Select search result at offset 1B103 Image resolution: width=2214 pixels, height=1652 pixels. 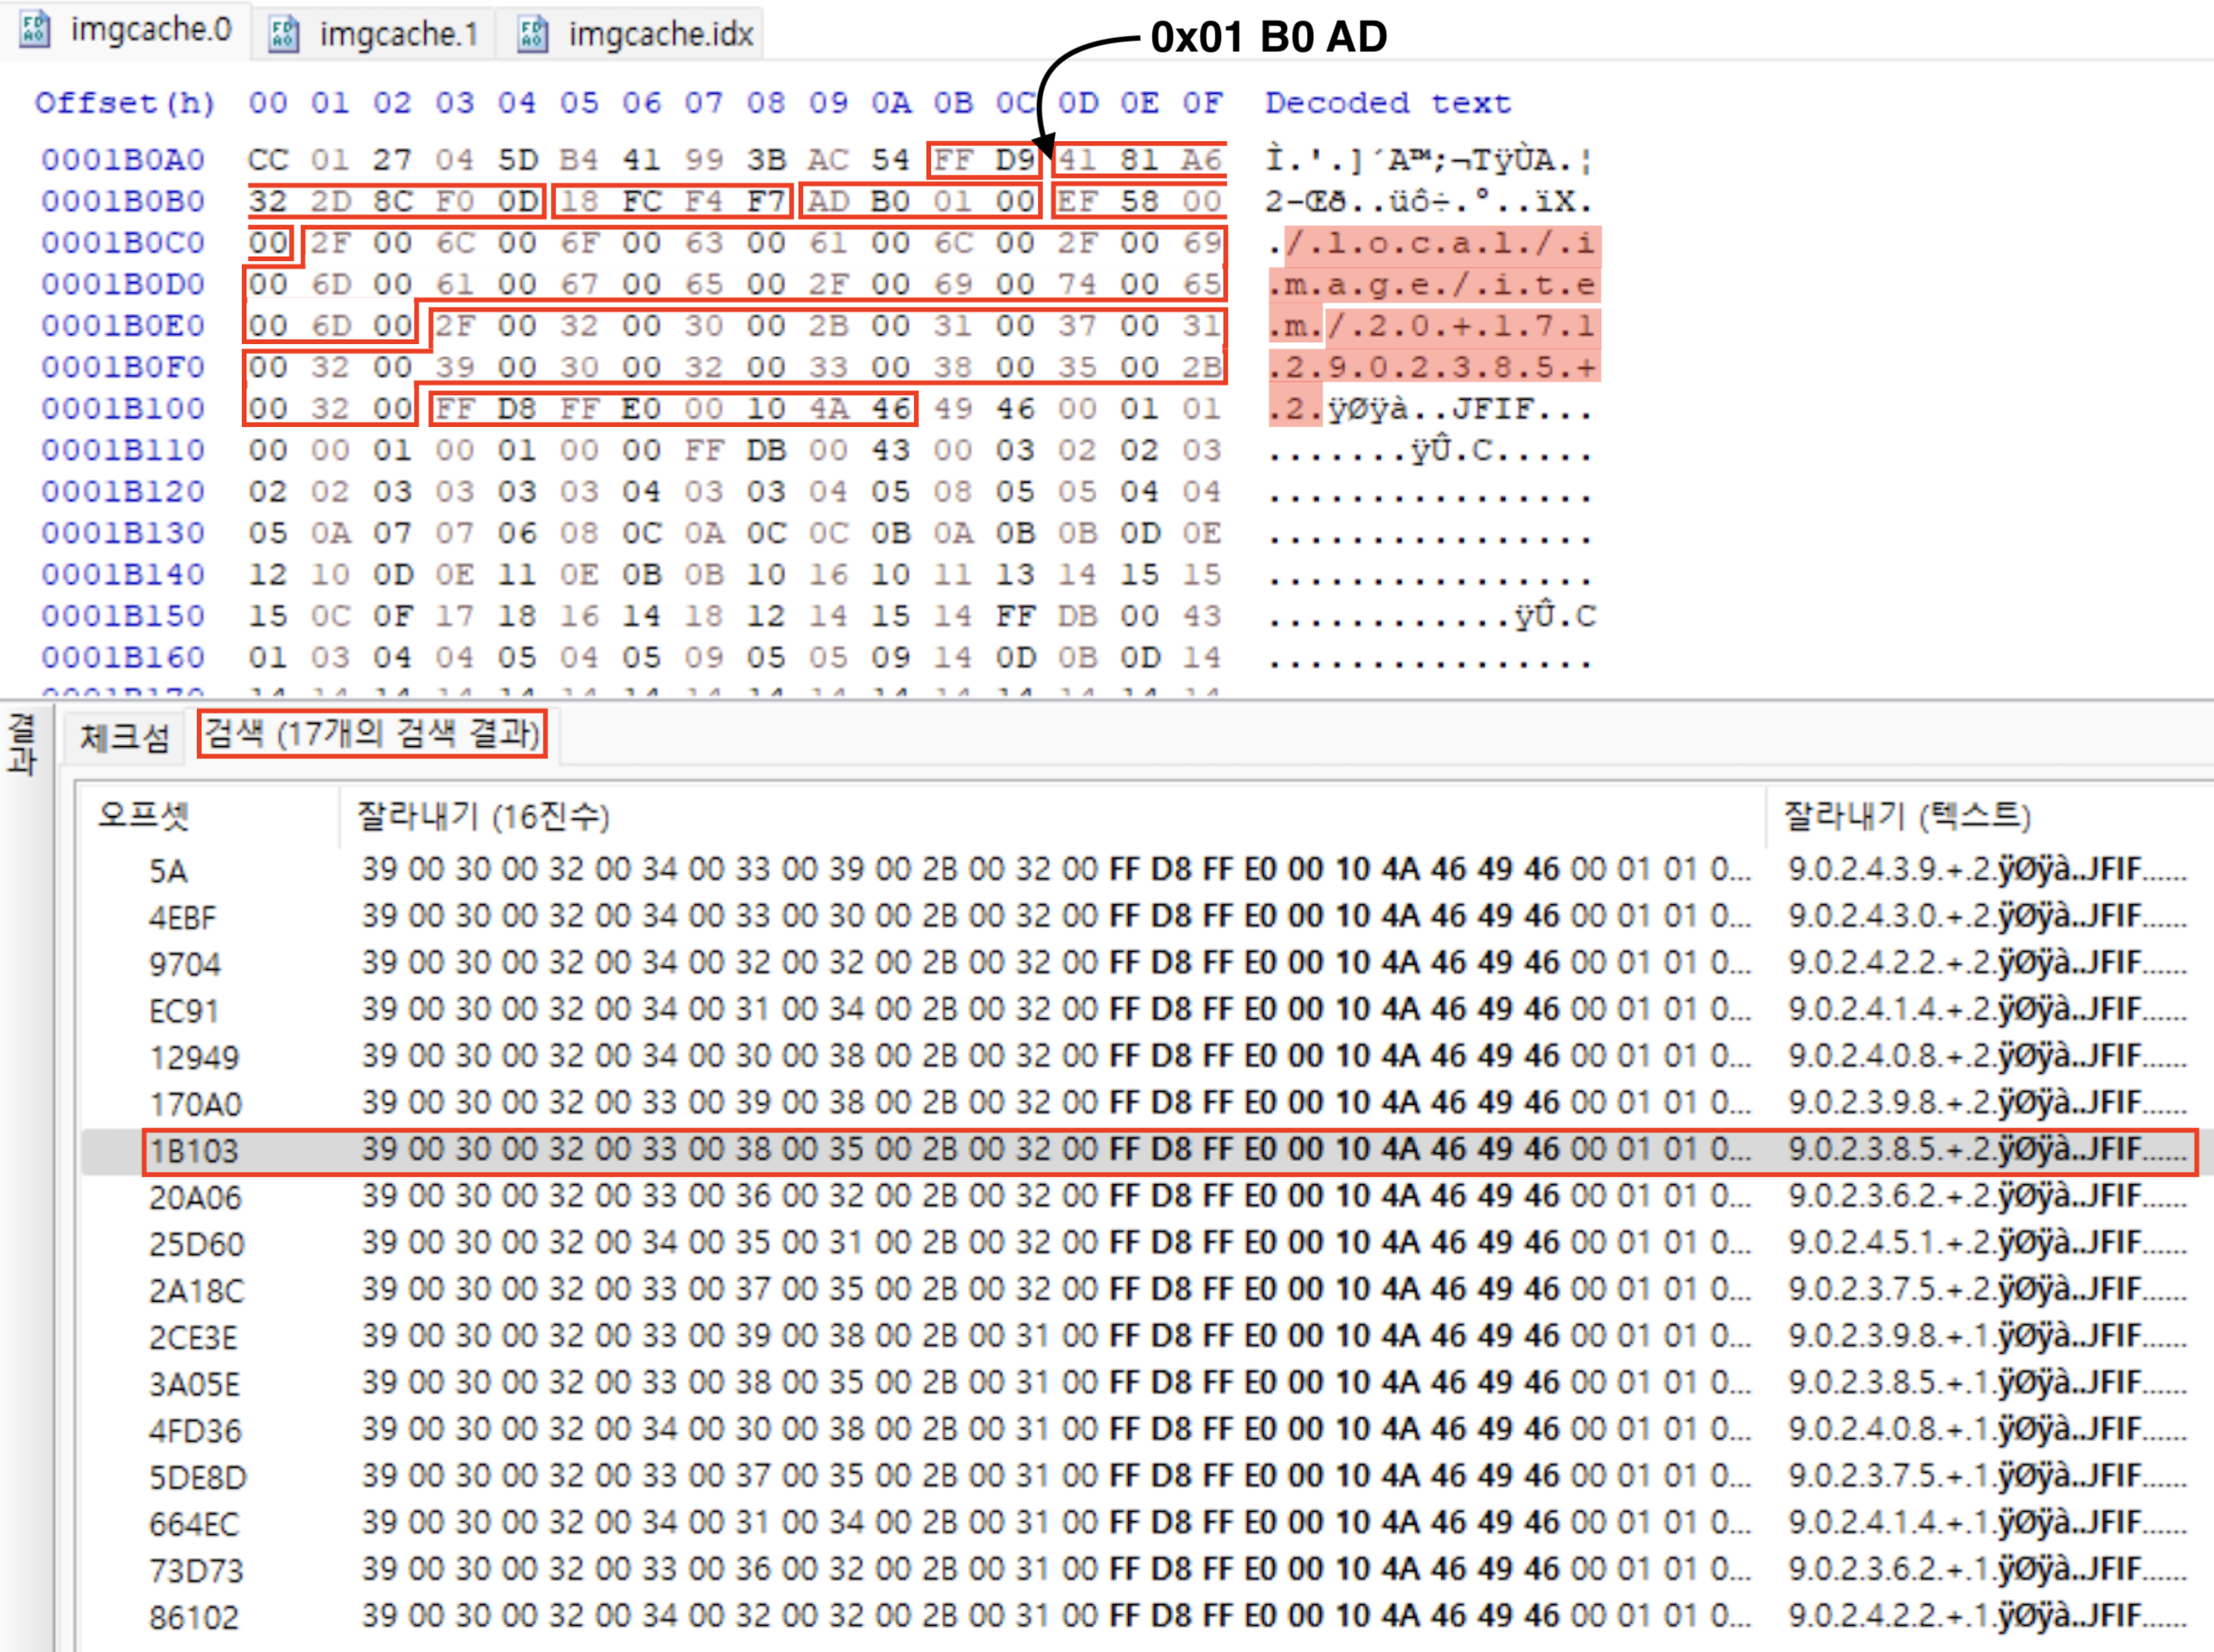pos(194,1151)
